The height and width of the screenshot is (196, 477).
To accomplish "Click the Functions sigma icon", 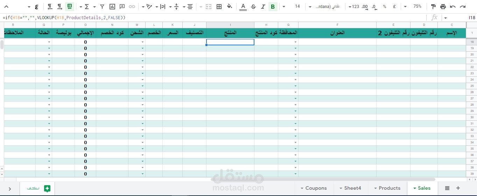I will point(87,7).
